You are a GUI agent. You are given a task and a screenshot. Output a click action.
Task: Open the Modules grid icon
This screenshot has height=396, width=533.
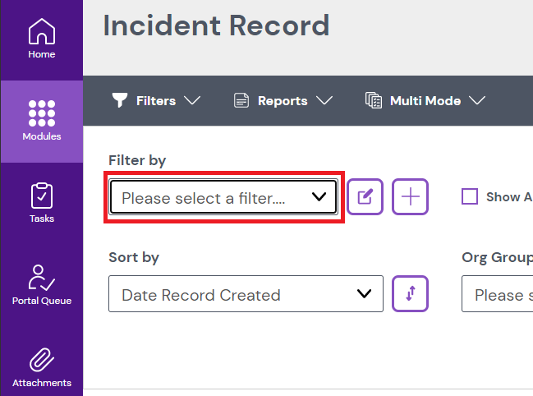click(42, 113)
